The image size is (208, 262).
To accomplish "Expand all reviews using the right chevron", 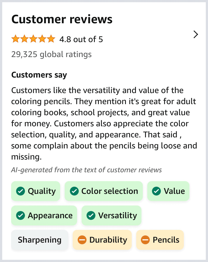I will 196,34.
